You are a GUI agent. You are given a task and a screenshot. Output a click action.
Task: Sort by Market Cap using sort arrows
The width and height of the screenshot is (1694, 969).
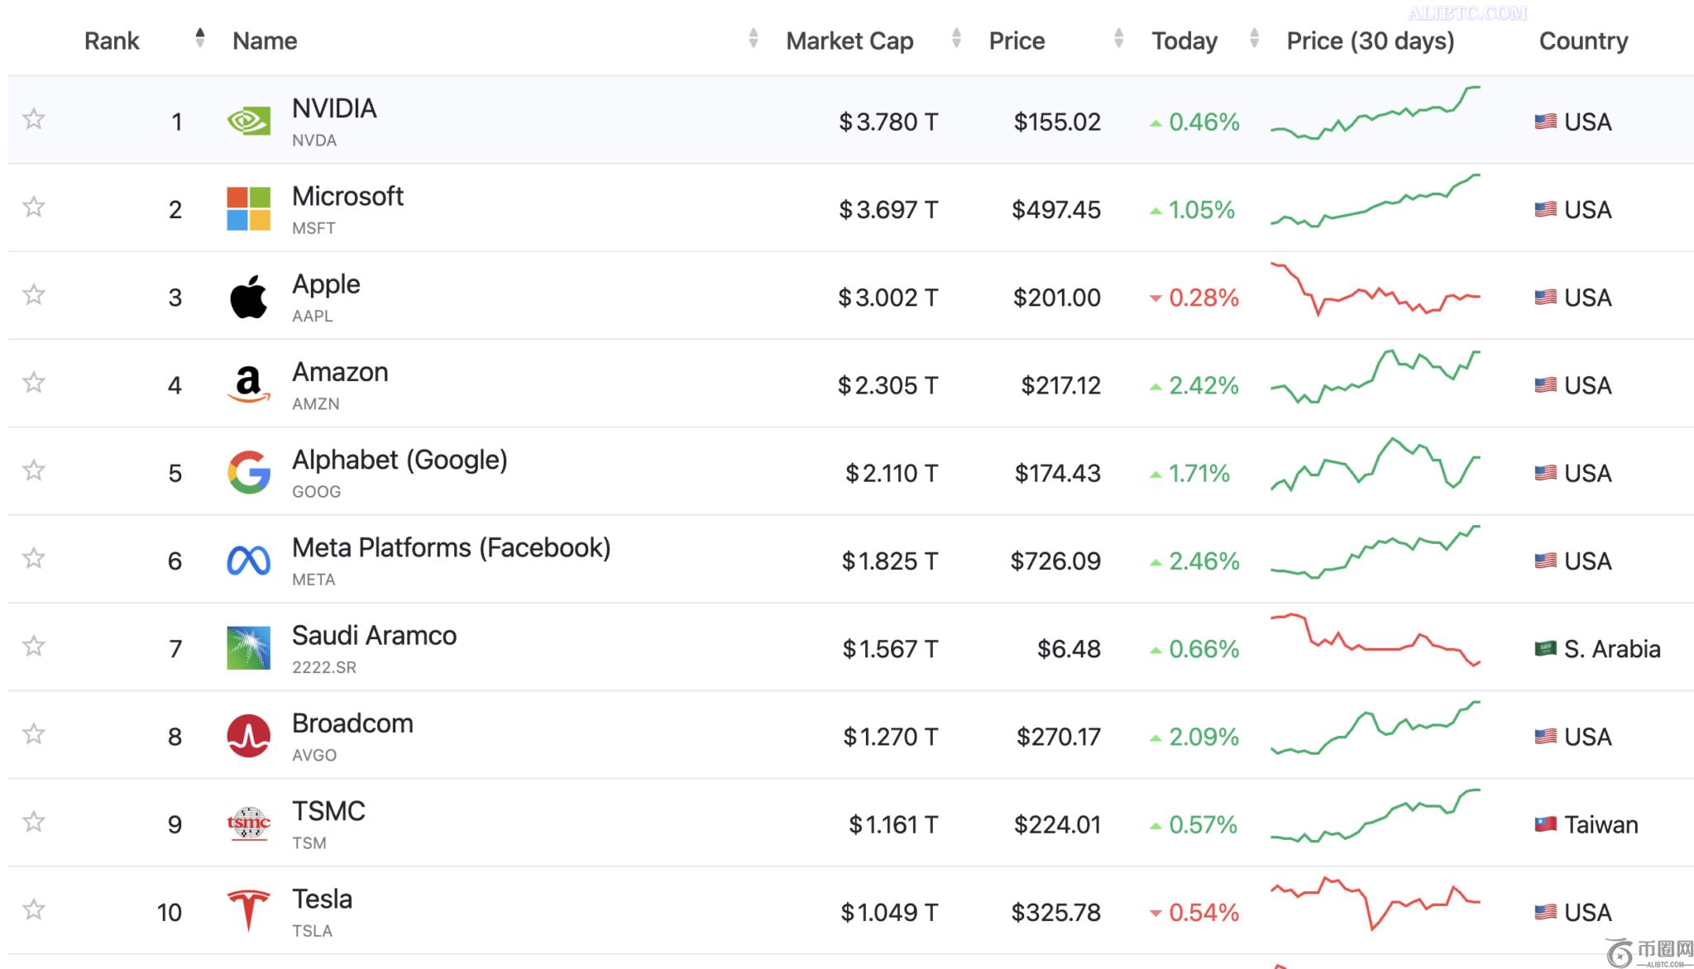pos(956,37)
